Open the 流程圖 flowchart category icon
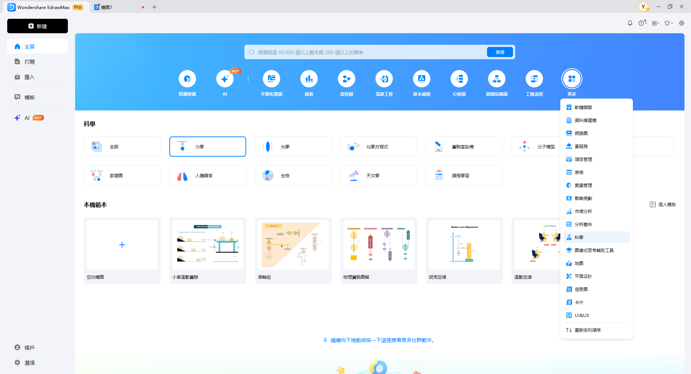Viewport: 691px width, 374px height. point(346,79)
